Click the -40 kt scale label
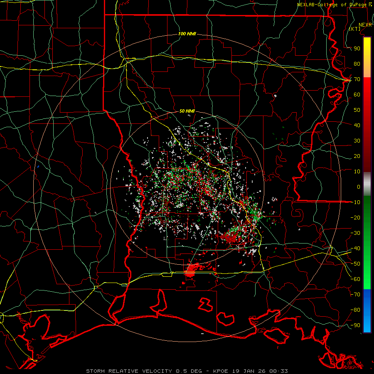Screen dimensions: 374x374 355,249
